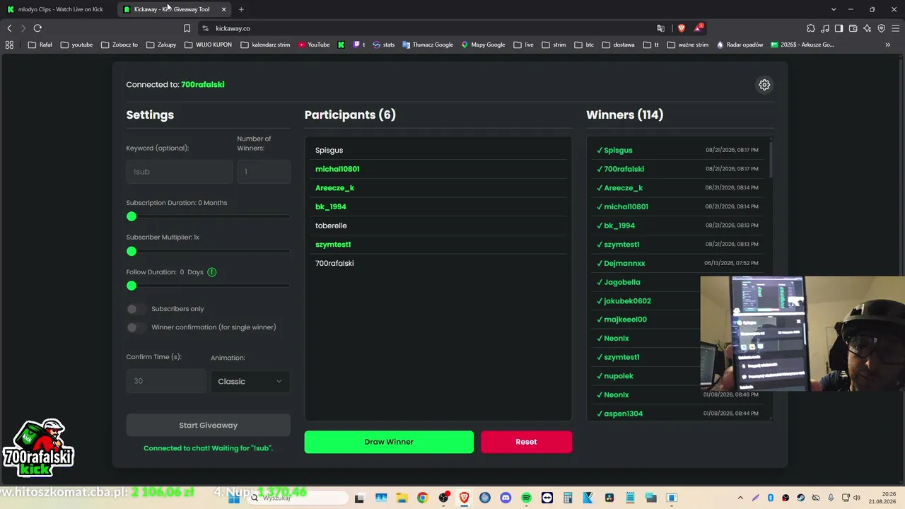Go back to the previous page

9,28
